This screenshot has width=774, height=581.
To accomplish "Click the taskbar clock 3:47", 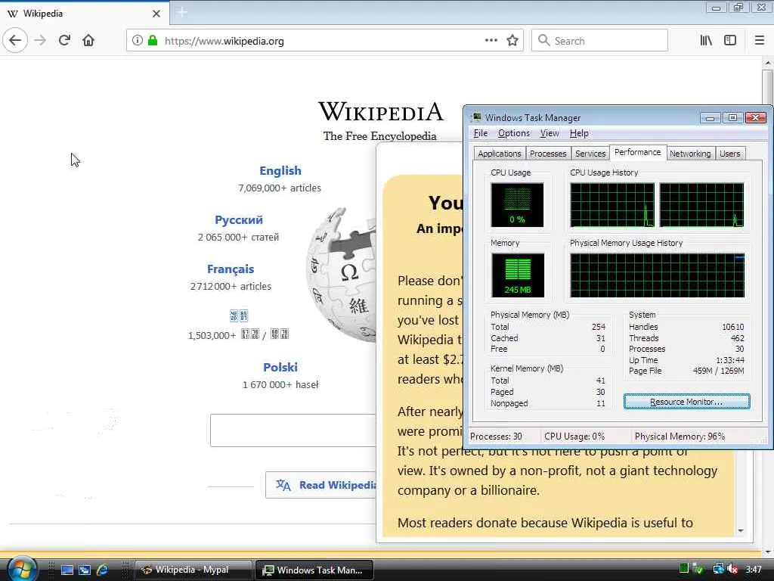I will [x=754, y=570].
